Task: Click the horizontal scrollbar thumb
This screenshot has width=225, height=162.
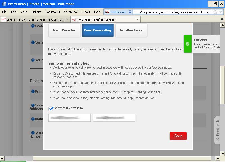Action: coord(122,159)
